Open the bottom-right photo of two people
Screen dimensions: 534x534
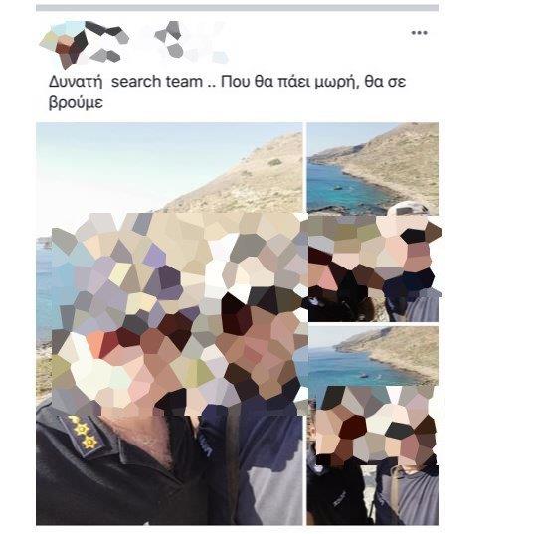373,426
